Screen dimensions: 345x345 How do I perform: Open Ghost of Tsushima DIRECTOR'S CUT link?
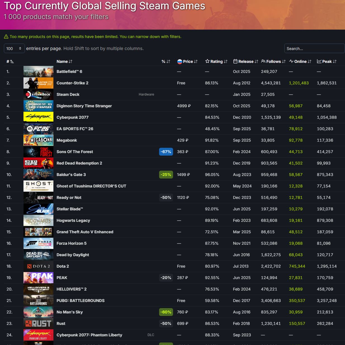point(91,186)
